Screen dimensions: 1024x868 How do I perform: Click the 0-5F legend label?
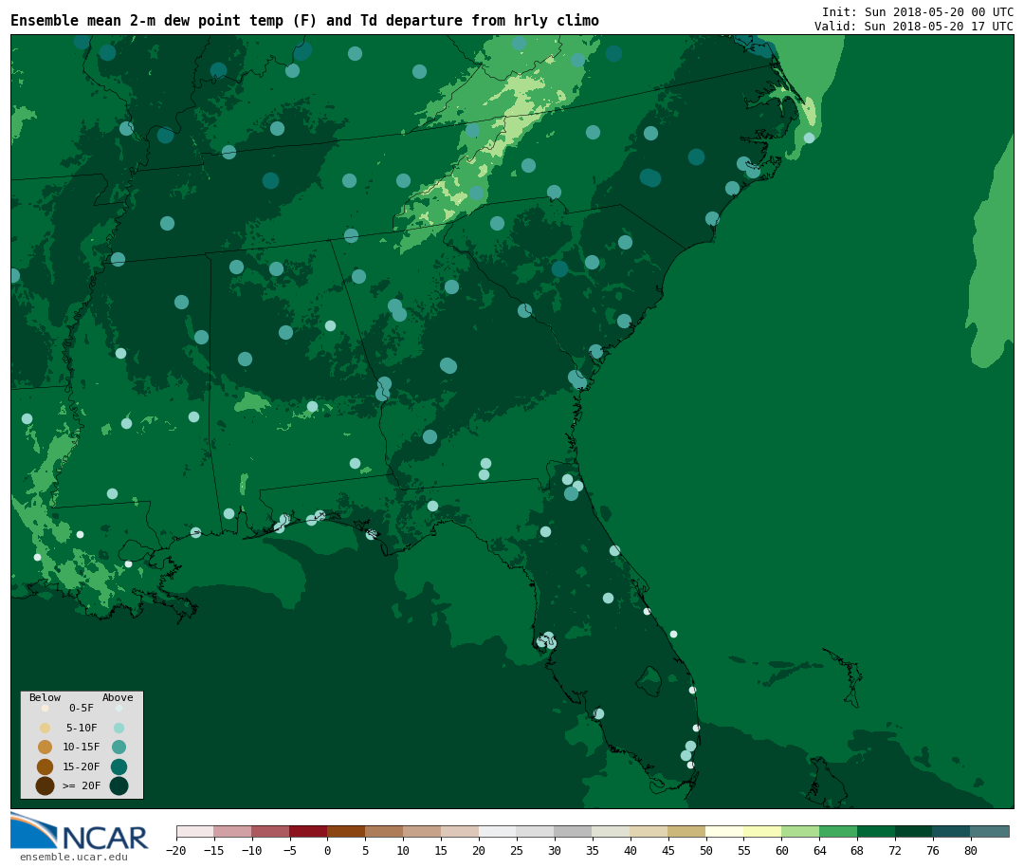(81, 708)
